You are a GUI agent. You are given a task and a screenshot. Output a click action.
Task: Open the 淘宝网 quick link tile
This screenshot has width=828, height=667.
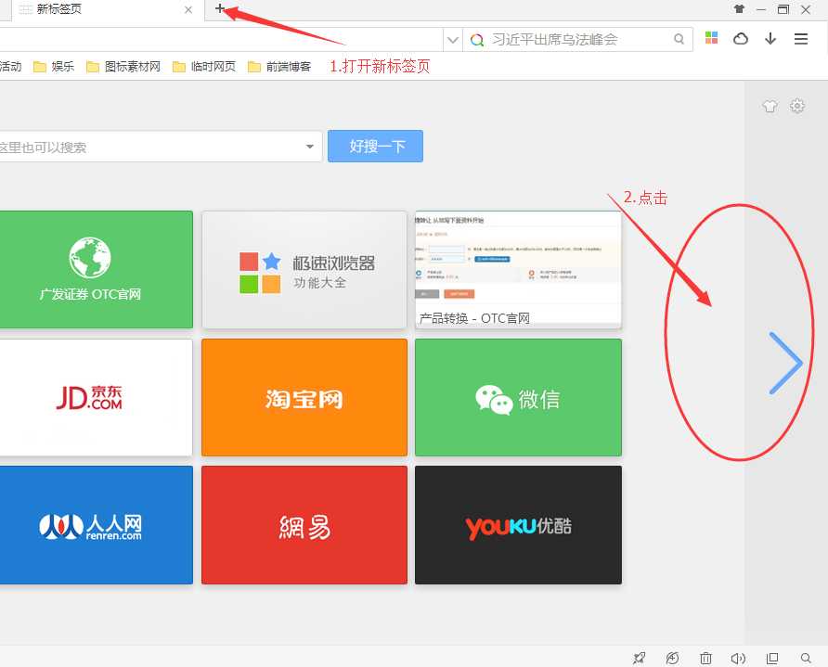[304, 397]
